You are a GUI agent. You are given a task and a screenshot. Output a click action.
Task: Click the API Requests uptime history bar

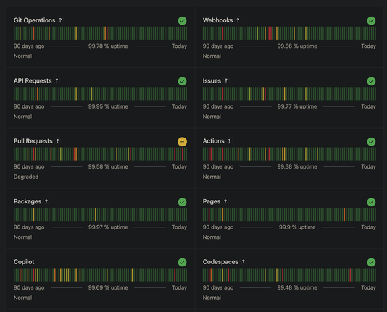point(100,93)
